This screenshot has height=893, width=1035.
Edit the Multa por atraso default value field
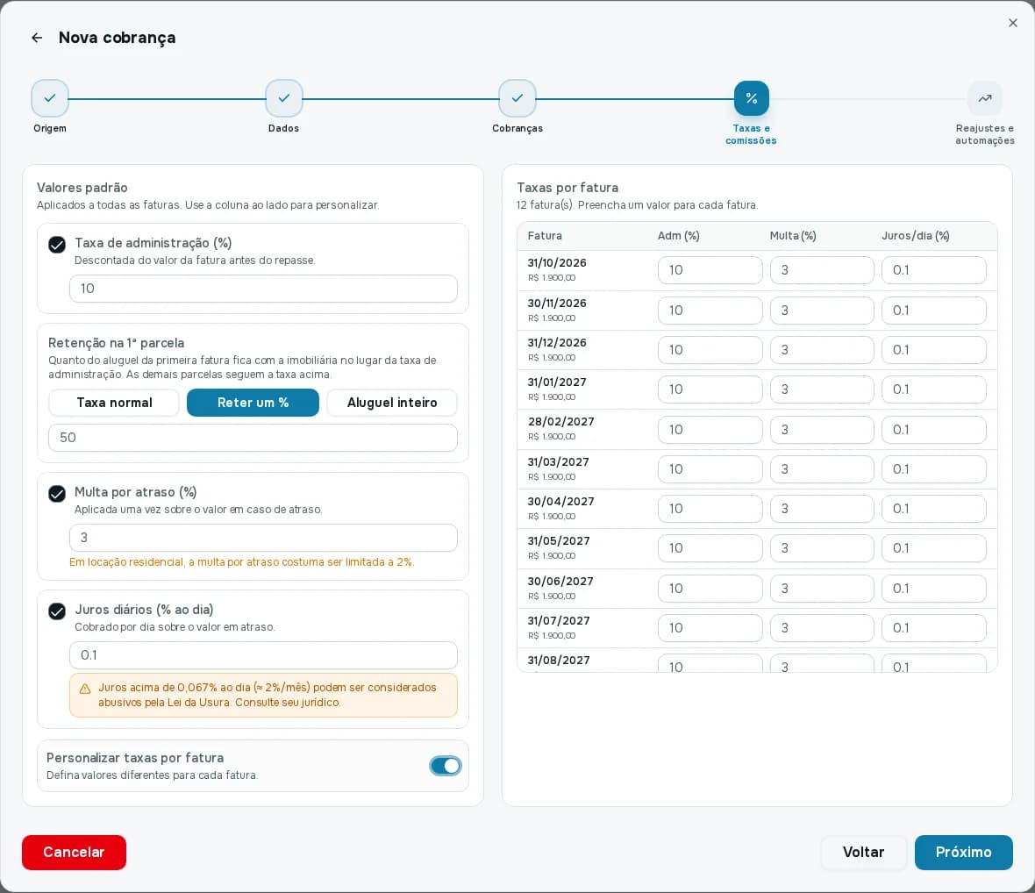pyautogui.click(x=263, y=538)
